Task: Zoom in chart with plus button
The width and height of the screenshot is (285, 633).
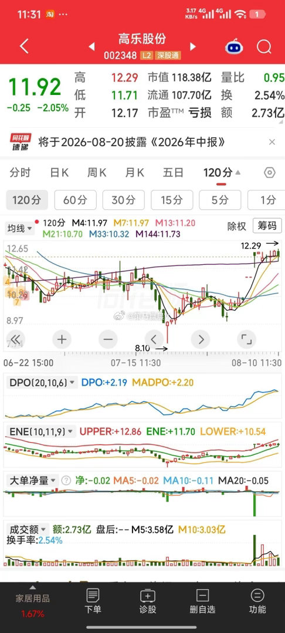Action: (62, 339)
